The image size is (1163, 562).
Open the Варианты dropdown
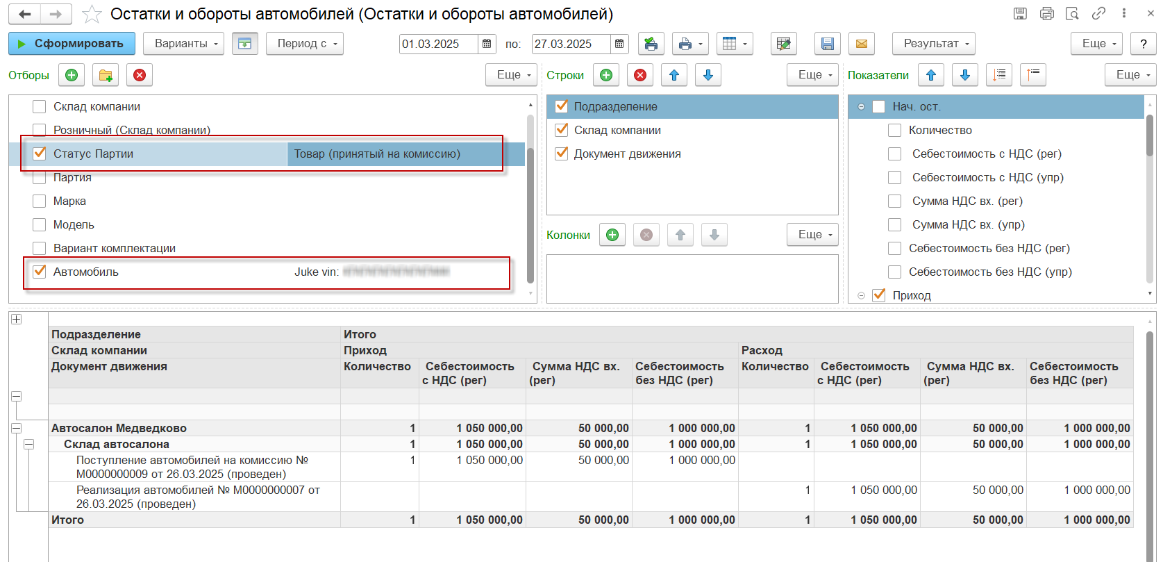[183, 44]
